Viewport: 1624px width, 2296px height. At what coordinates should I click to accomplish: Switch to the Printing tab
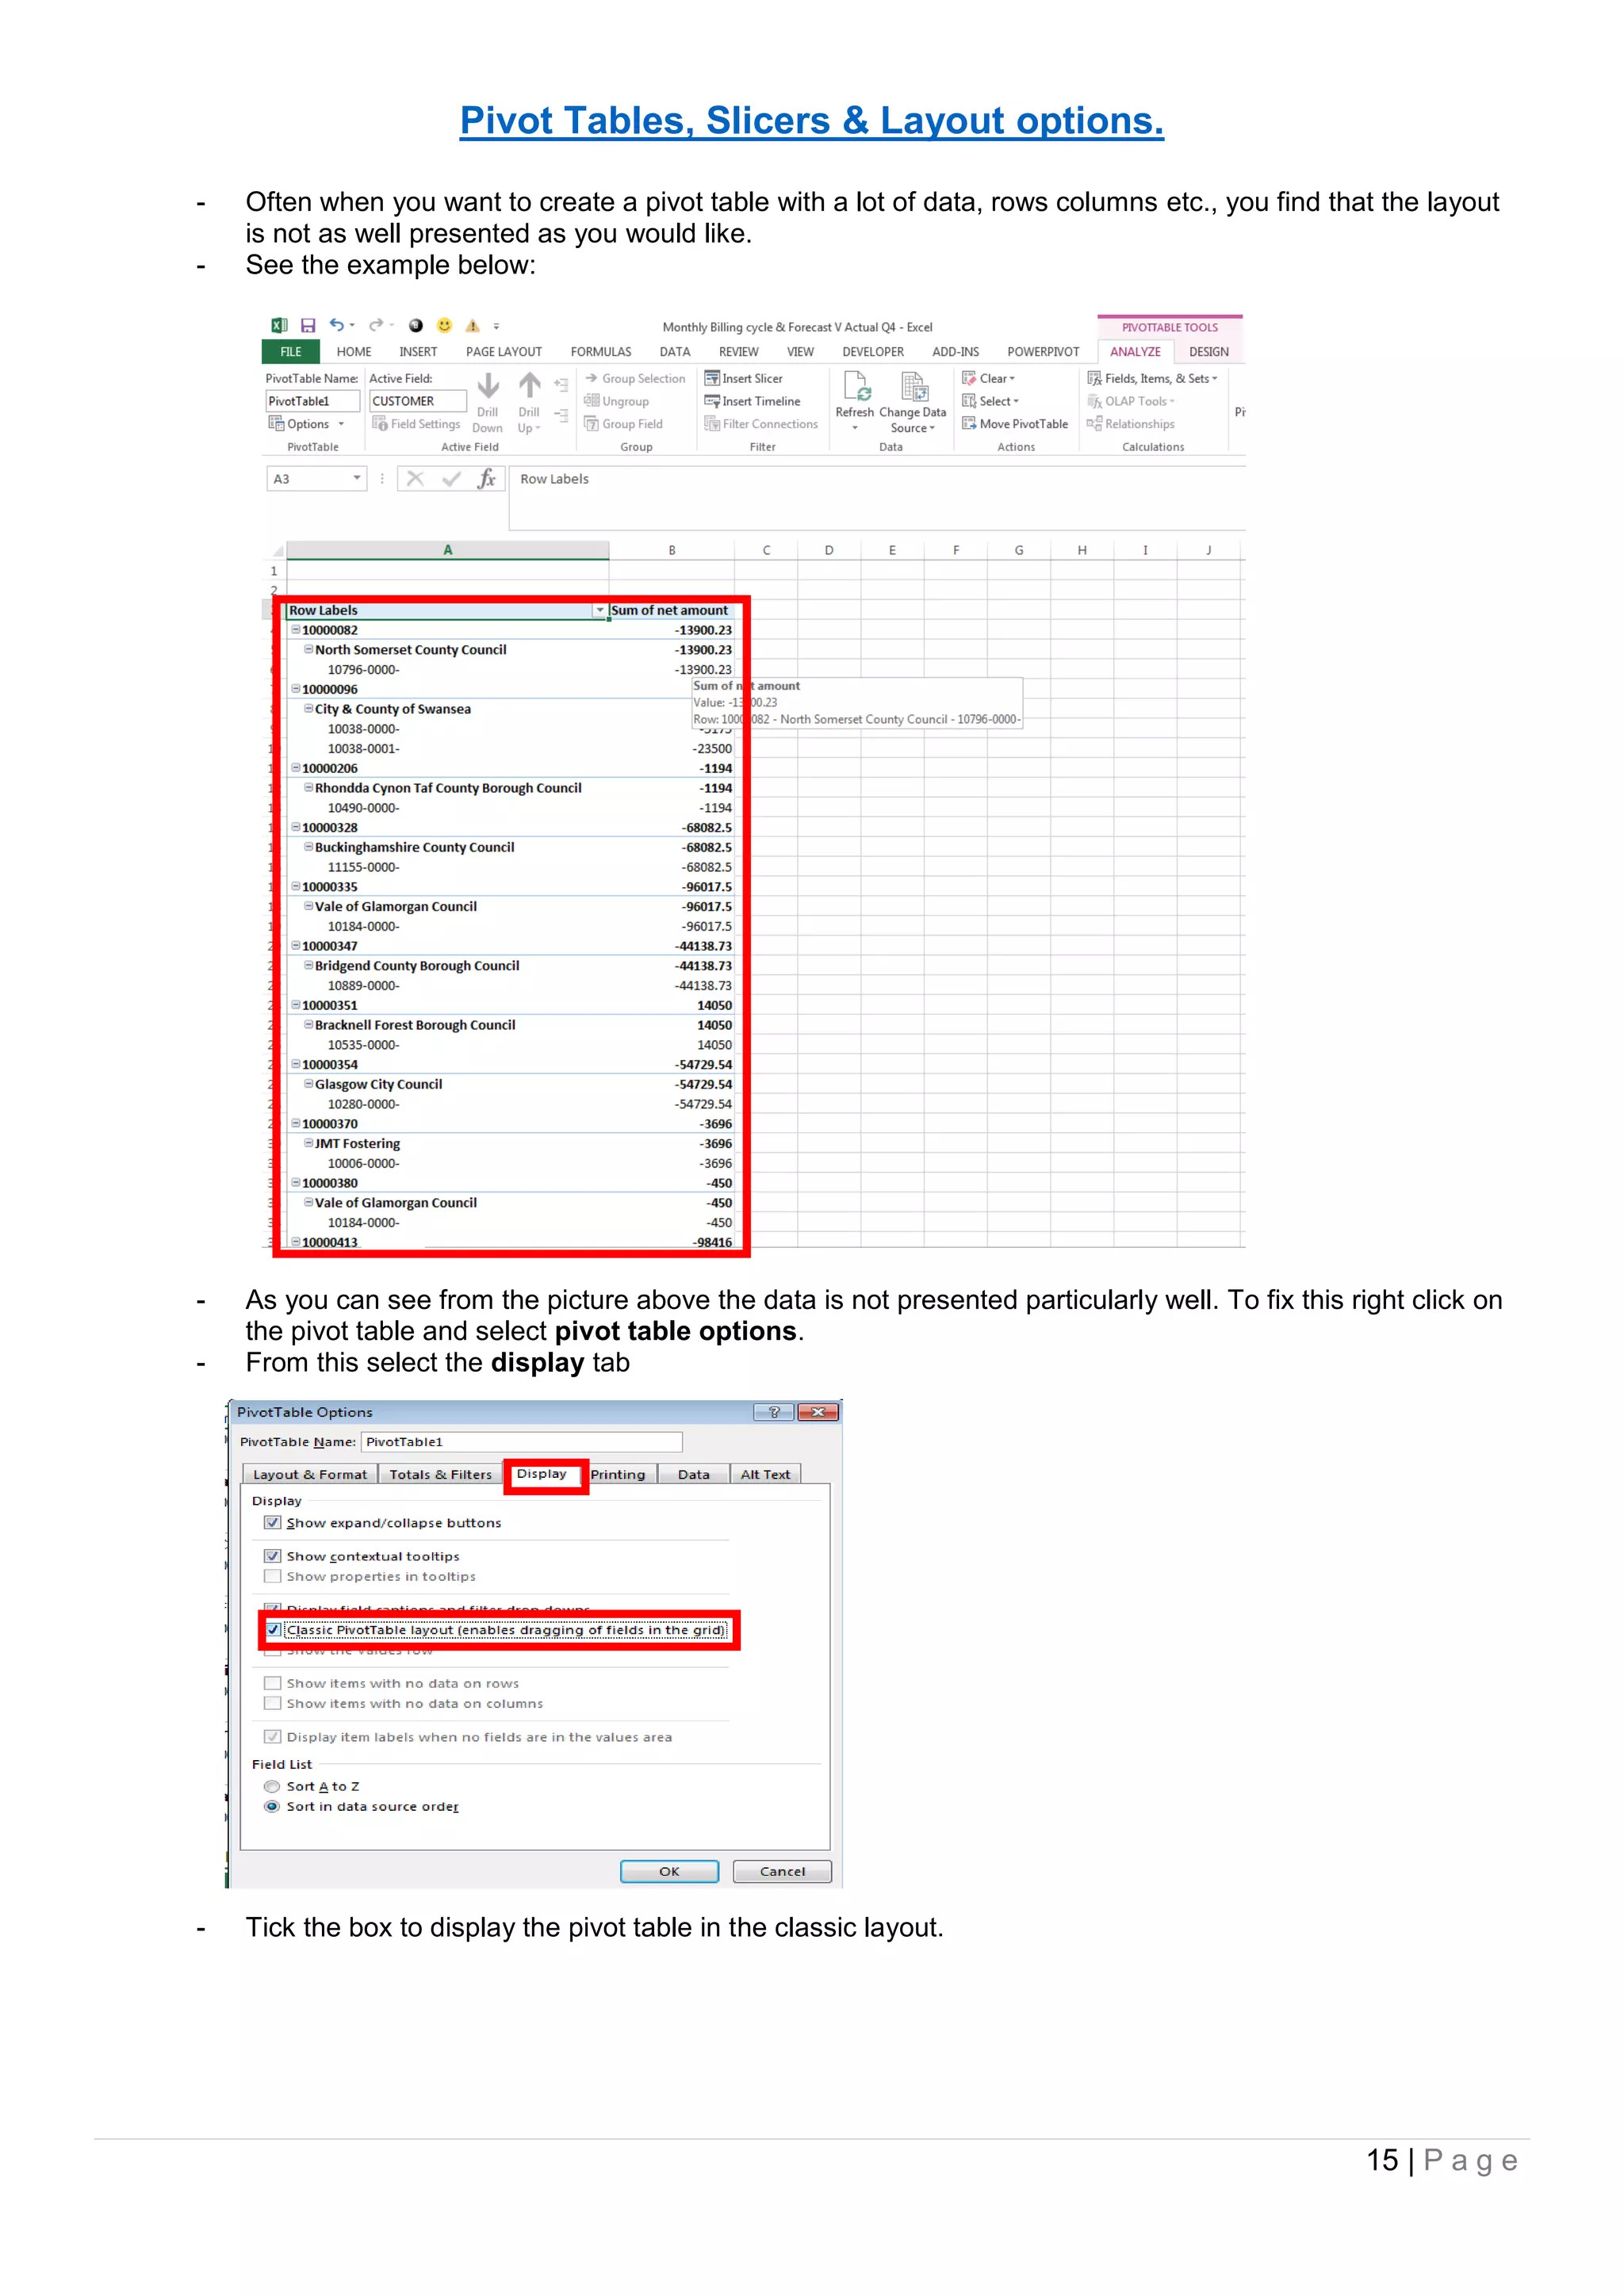tap(618, 1475)
